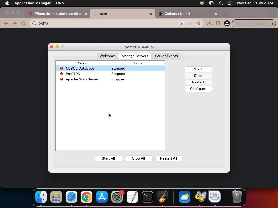Open the Application Manager menu
Image resolution: width=278 pixels, height=208 pixels.
[33, 3]
